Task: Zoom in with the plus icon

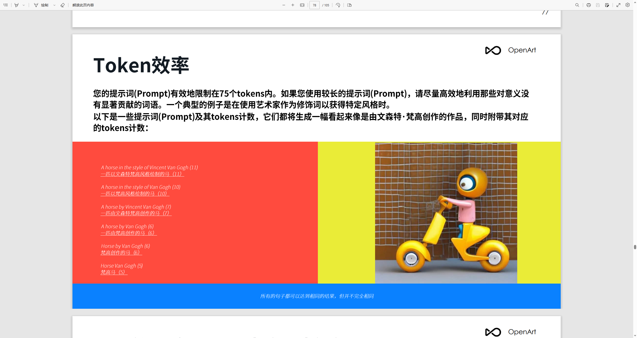Action: click(x=293, y=5)
